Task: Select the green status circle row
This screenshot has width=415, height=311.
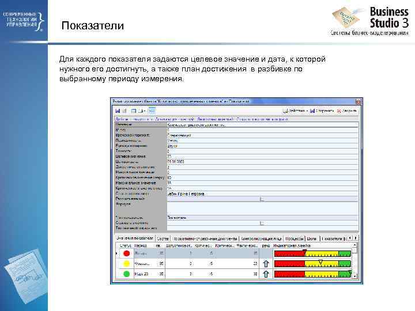Action: pyautogui.click(x=126, y=274)
